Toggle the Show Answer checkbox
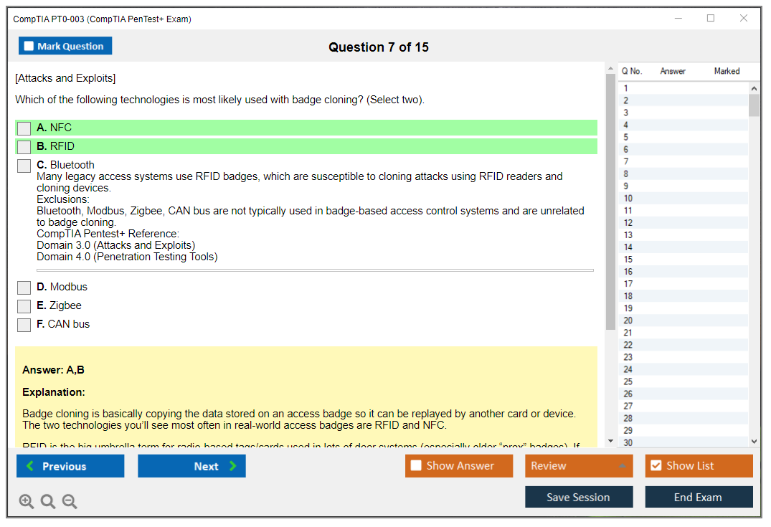 tap(417, 466)
